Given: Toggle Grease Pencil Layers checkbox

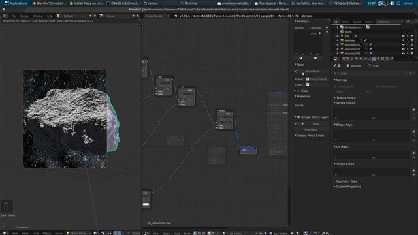Looking at the screenshot, I should pos(298,117).
